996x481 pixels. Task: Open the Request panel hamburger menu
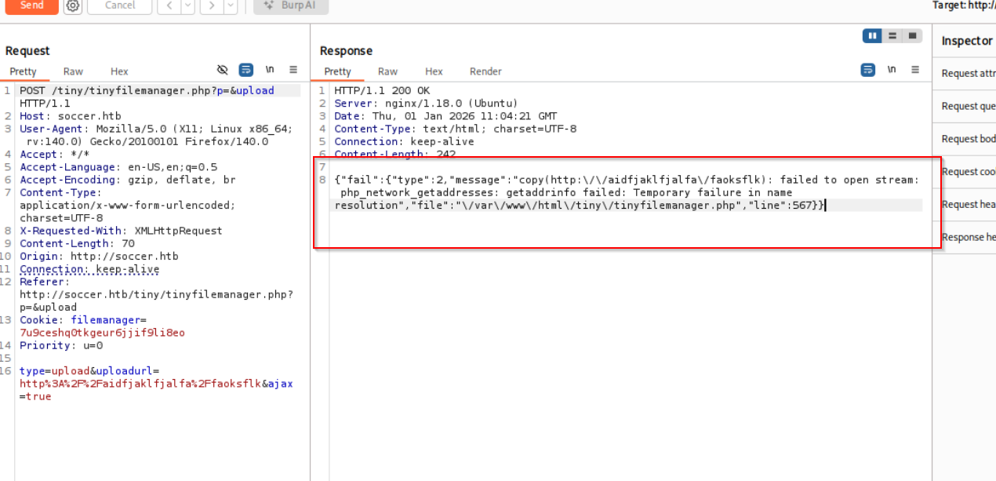[x=293, y=70]
